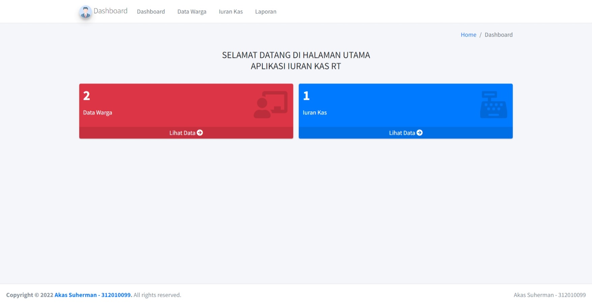Click the Dashboard breadcrumb label
The height and width of the screenshot is (305, 592).
pyautogui.click(x=499, y=34)
